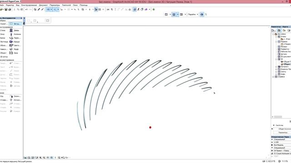Screen dimensions: 291x163
Task: Click the first magnifier icon in bottom bar
Action: [40, 158]
